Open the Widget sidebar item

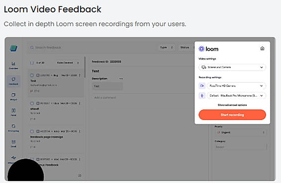pyautogui.click(x=13, y=97)
